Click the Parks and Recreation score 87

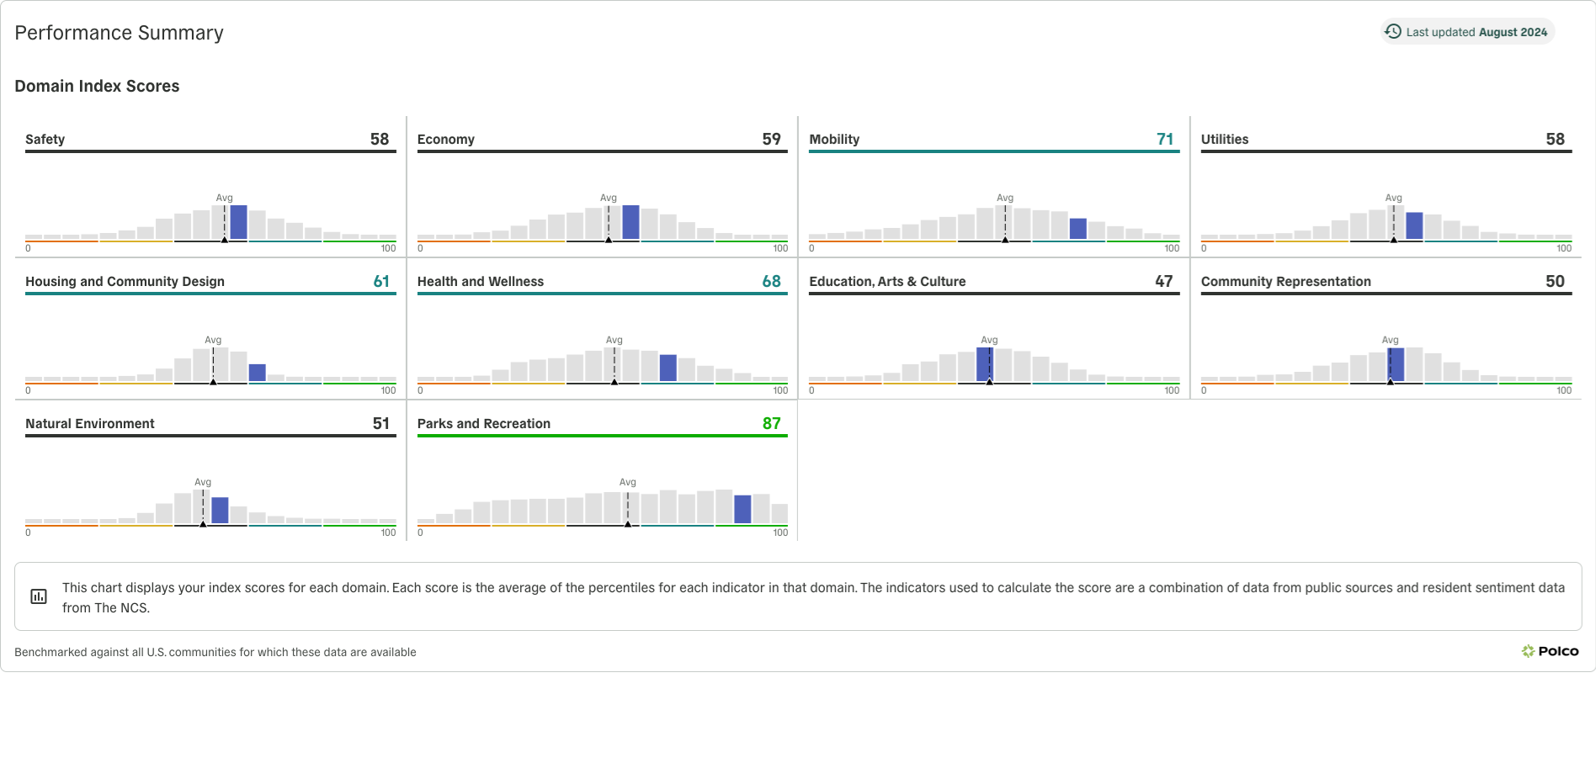coord(771,424)
